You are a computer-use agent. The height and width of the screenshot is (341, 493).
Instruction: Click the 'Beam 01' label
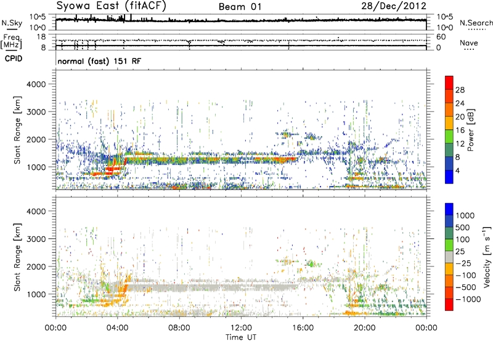tap(240, 7)
